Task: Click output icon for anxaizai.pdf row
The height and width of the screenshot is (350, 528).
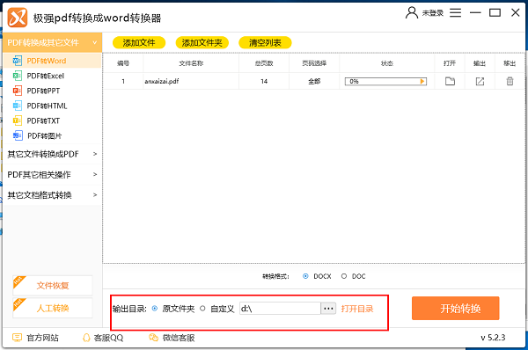Action: [x=480, y=81]
